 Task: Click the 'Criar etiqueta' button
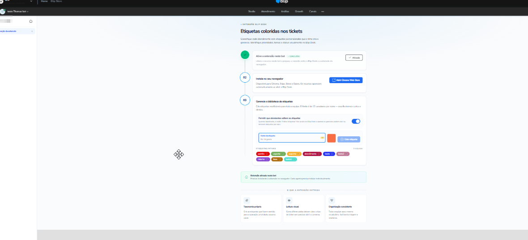coord(349,139)
